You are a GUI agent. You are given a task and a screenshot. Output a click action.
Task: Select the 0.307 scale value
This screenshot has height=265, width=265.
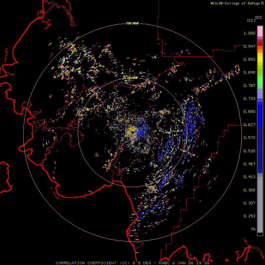coord(249,203)
